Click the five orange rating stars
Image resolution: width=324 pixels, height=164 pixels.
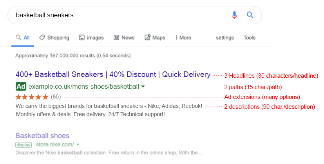(32, 97)
